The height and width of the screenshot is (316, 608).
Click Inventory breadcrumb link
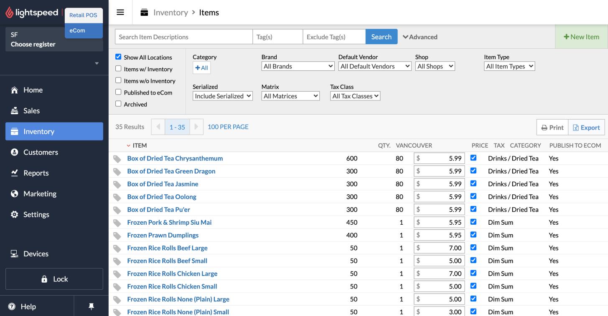[170, 13]
